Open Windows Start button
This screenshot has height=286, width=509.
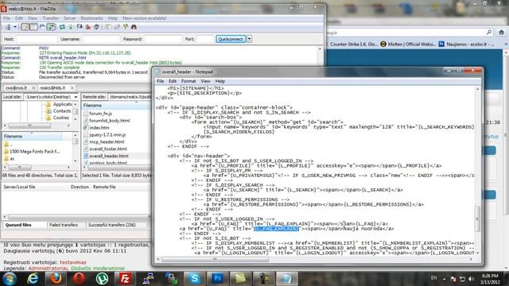click(x=10, y=279)
